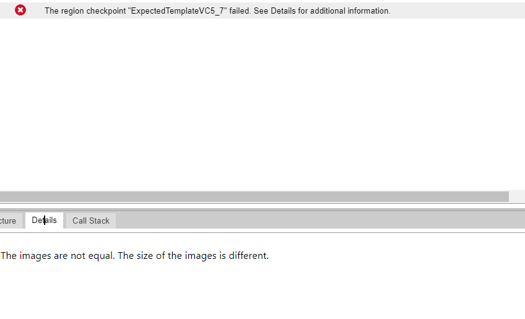Image resolution: width=525 pixels, height=319 pixels.
Task: Click the red error icon
Action: (x=20, y=10)
